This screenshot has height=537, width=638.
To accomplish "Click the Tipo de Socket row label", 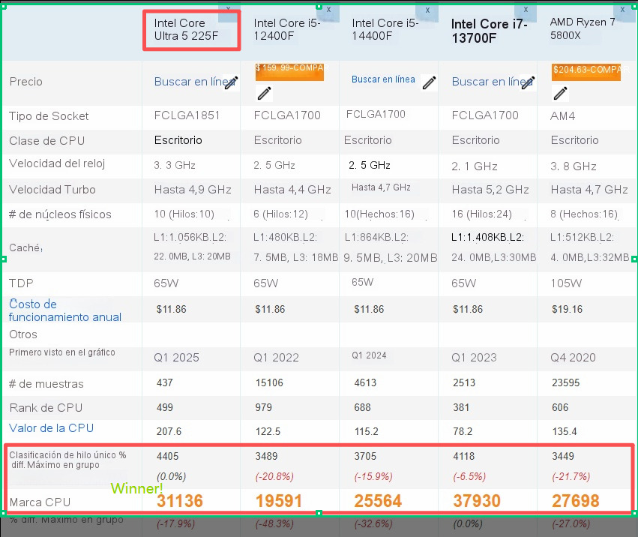I will tap(49, 116).
